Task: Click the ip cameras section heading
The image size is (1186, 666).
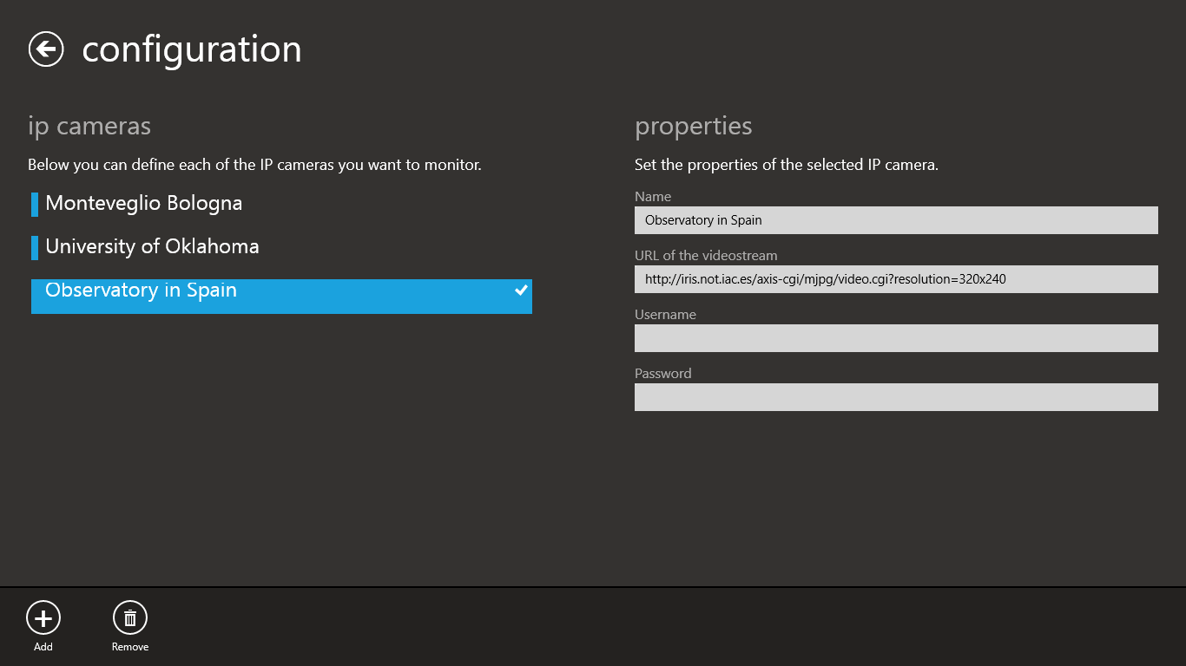Action: point(89,126)
